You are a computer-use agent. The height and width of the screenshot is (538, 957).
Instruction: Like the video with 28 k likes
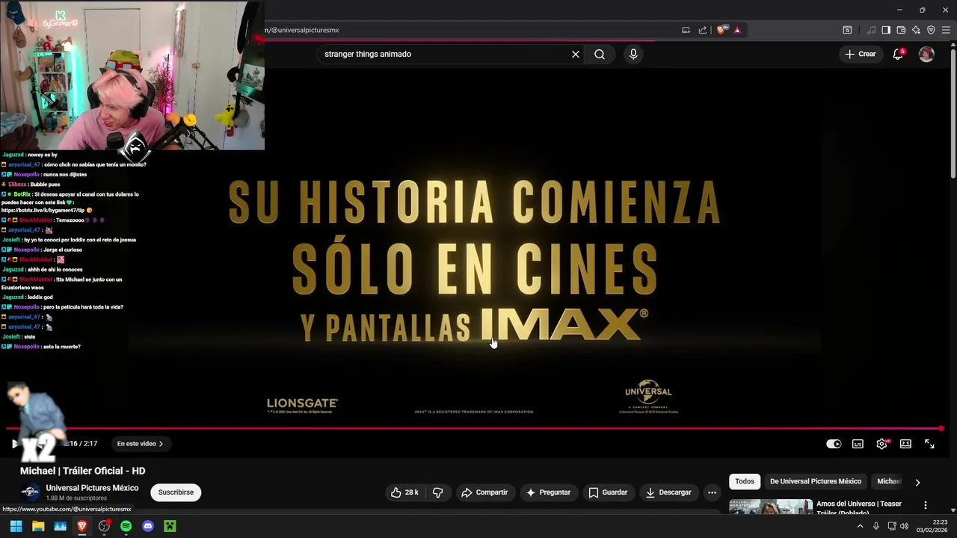click(404, 492)
